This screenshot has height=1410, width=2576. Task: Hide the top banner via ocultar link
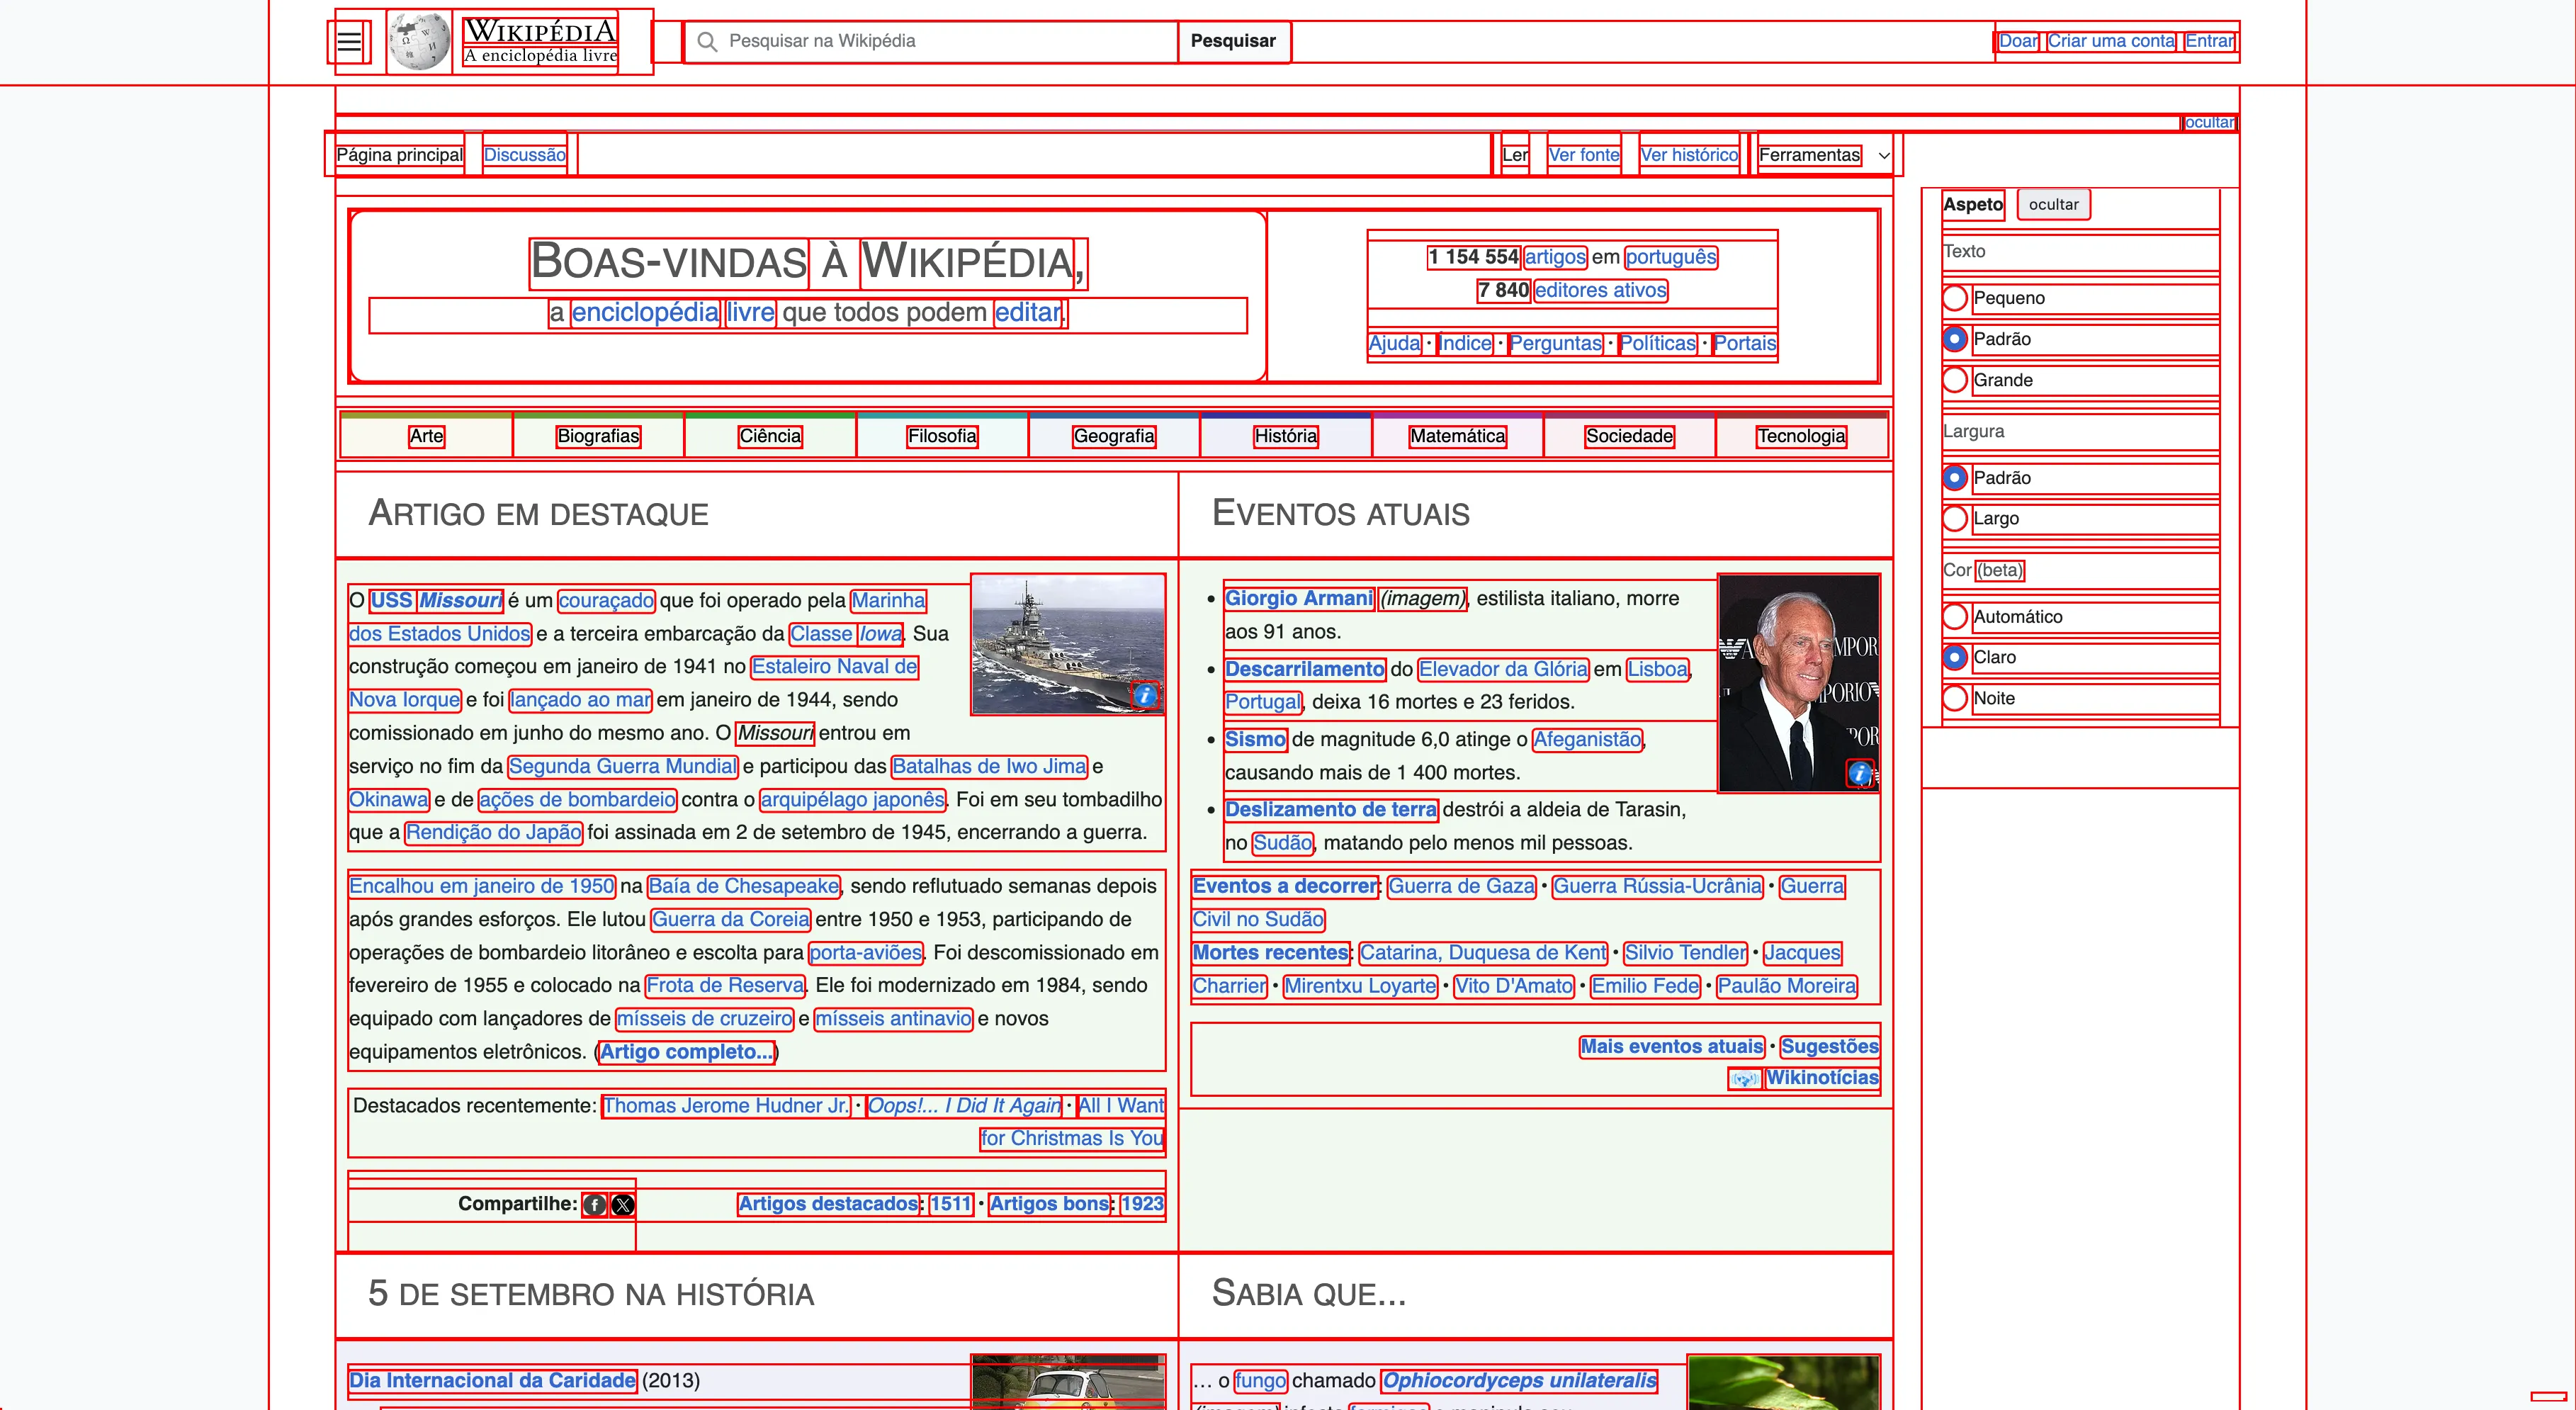pyautogui.click(x=2209, y=122)
